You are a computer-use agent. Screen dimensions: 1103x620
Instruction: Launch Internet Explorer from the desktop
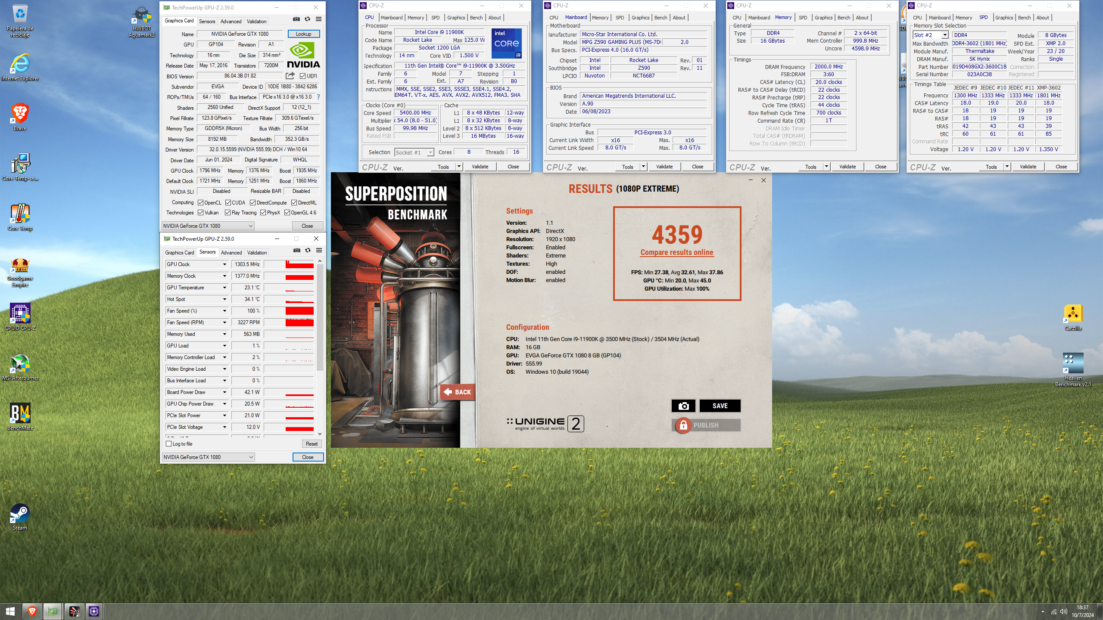pos(20,67)
